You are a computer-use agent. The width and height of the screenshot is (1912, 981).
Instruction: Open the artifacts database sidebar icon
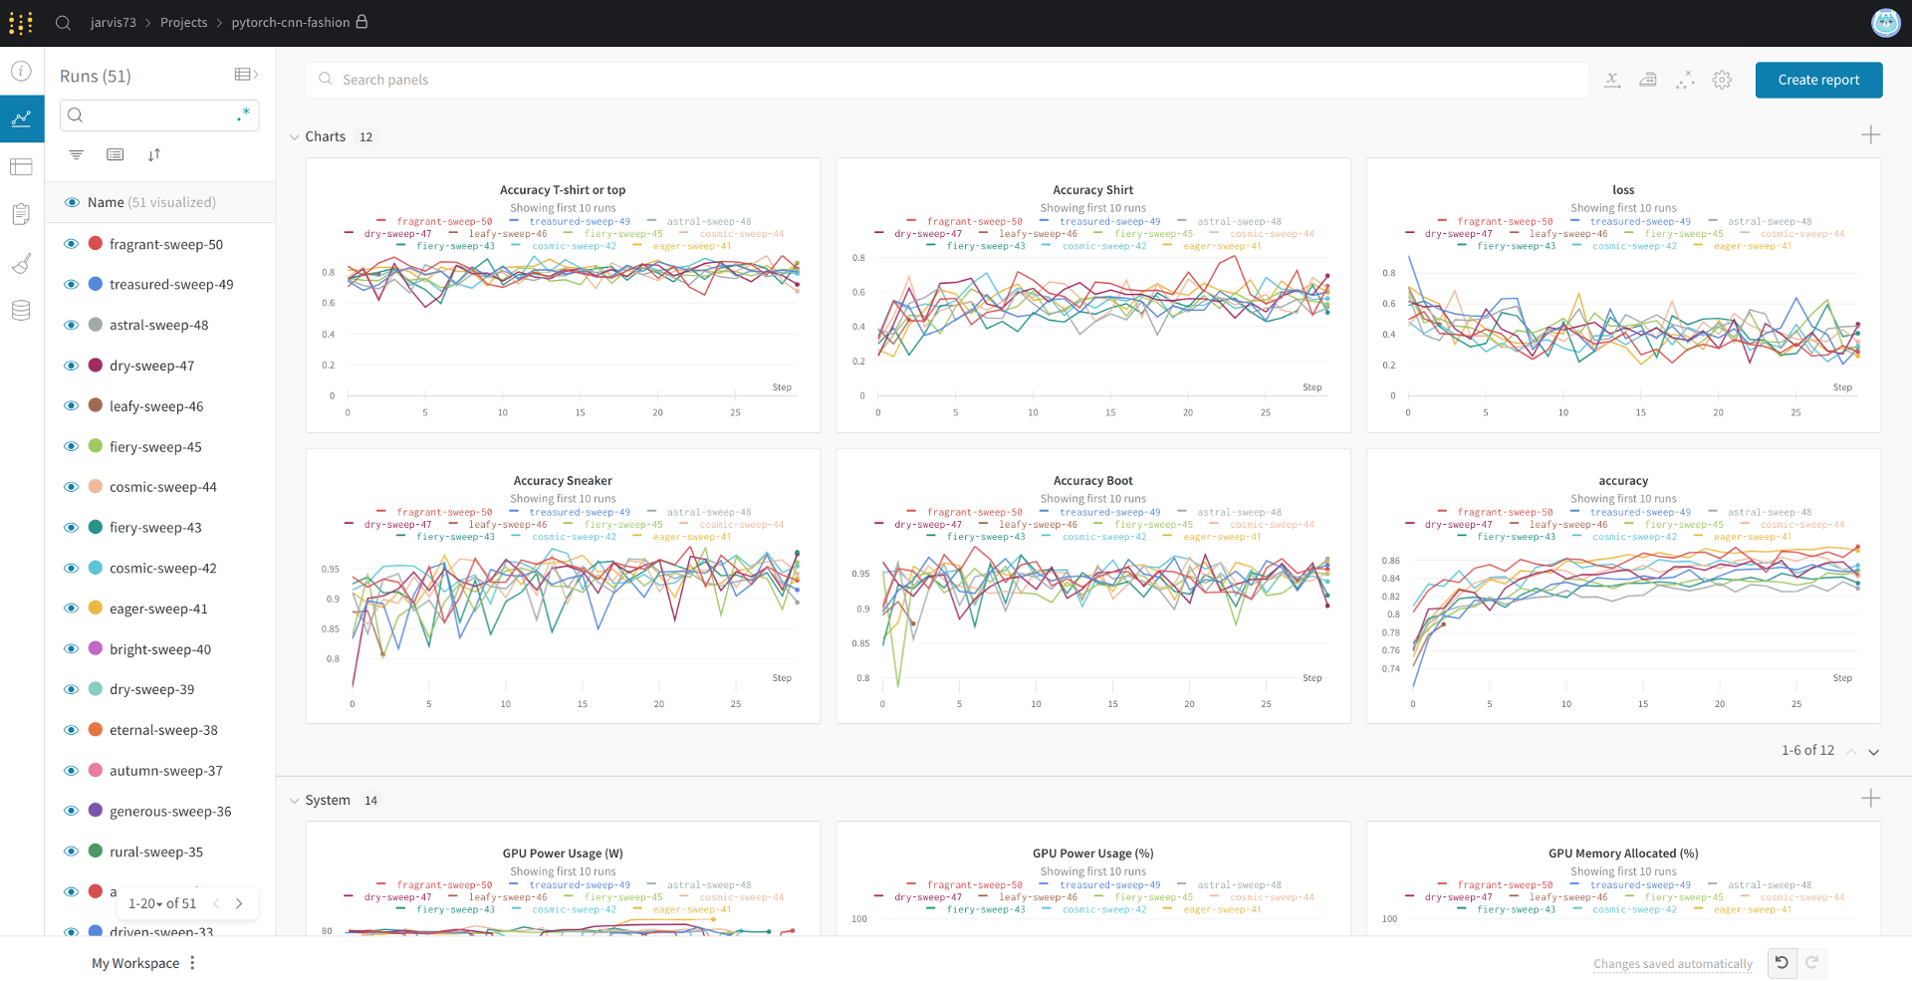coord(21,310)
